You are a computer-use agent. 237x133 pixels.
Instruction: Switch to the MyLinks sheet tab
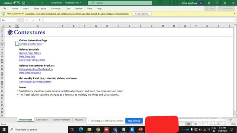click(x=79, y=120)
